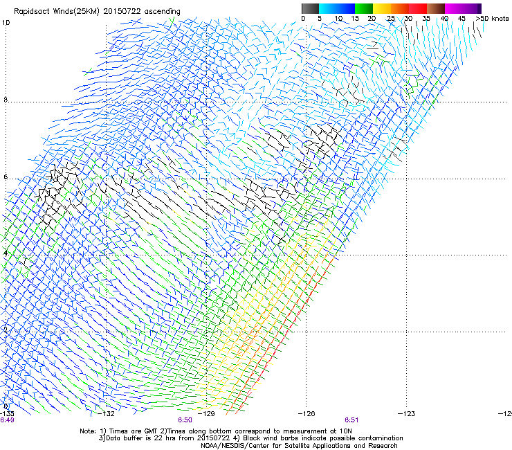Click the longitude '-129' label on the bottom axis

pos(206,414)
